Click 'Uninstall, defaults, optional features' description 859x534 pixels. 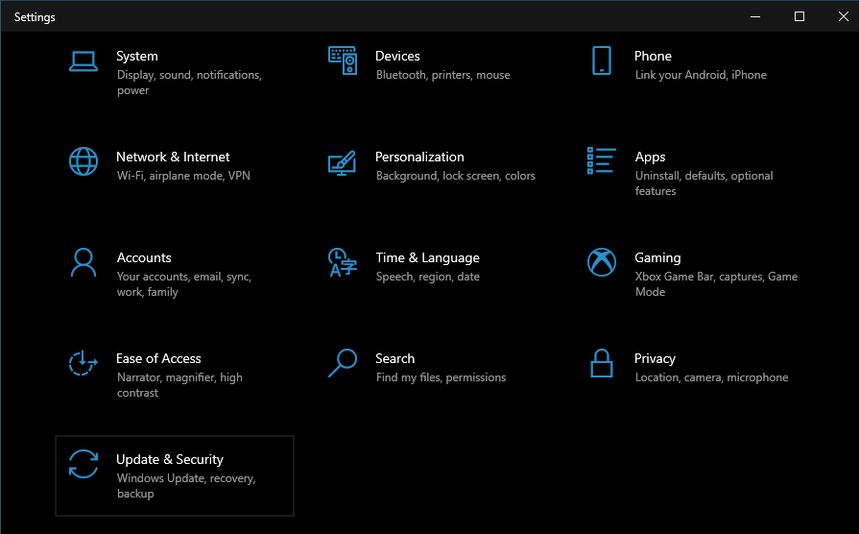704,183
